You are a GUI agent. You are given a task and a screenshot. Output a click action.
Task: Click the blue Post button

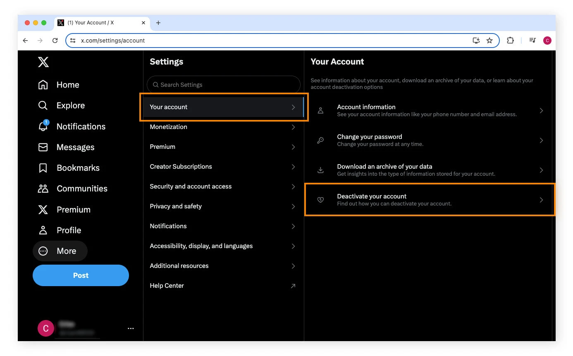(x=81, y=275)
